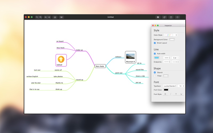Open the font size 14 dropdown

181,86
